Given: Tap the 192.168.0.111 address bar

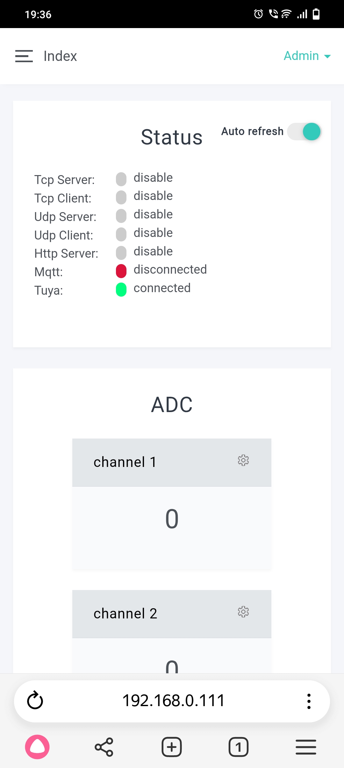Looking at the screenshot, I should (x=174, y=701).
